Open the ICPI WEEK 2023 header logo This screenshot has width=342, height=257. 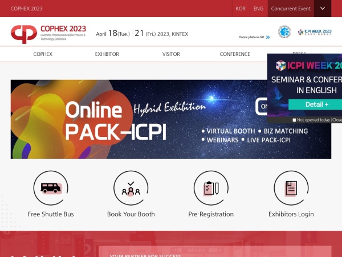point(315,33)
